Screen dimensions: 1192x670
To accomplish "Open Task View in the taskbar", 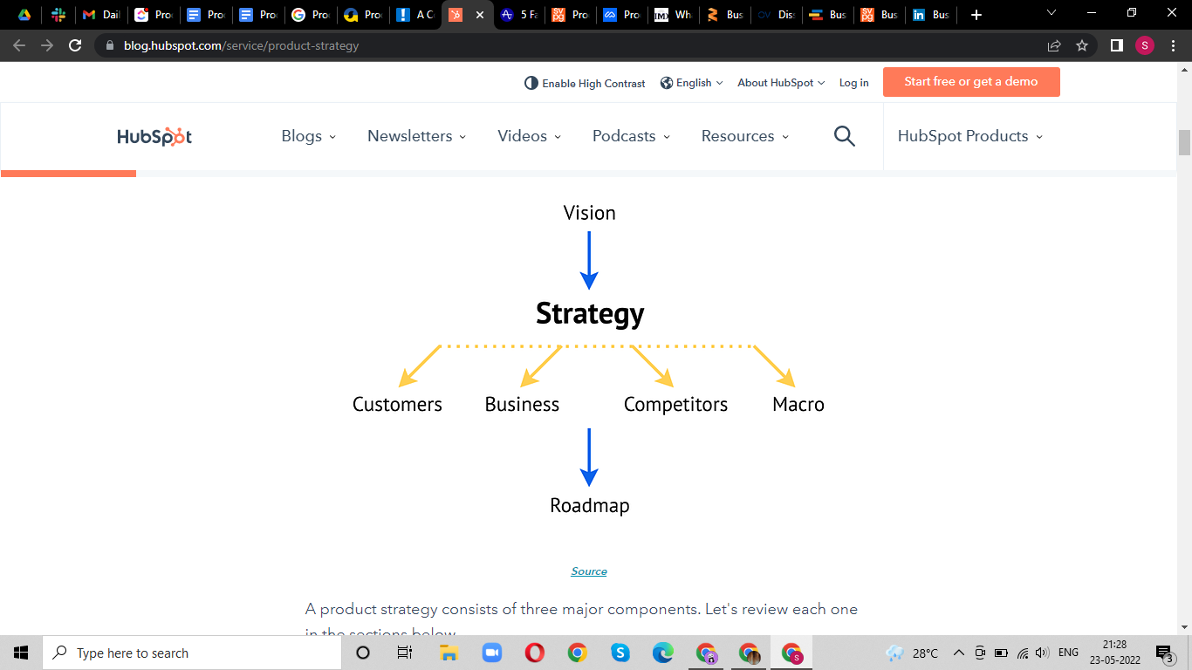I will click(x=405, y=653).
